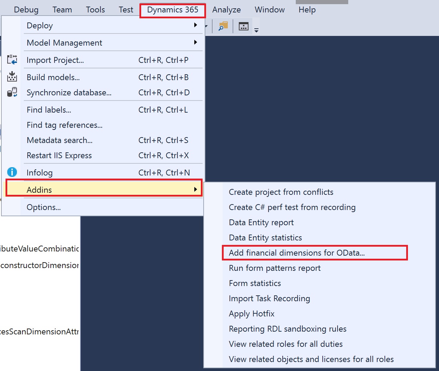Run the form patterns report

pos(274,268)
